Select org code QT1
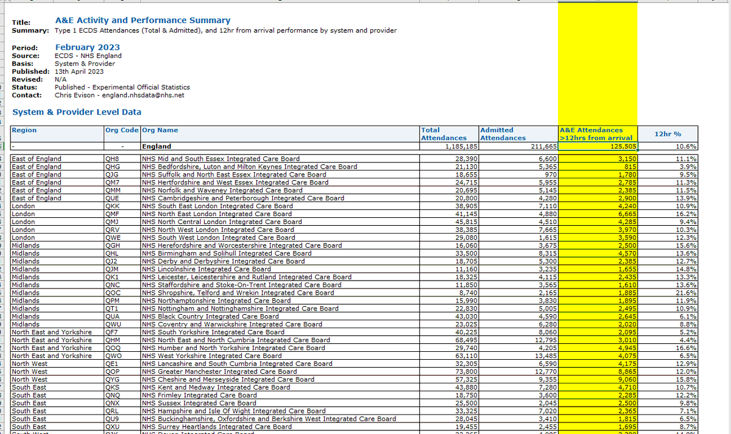 click(x=122, y=309)
